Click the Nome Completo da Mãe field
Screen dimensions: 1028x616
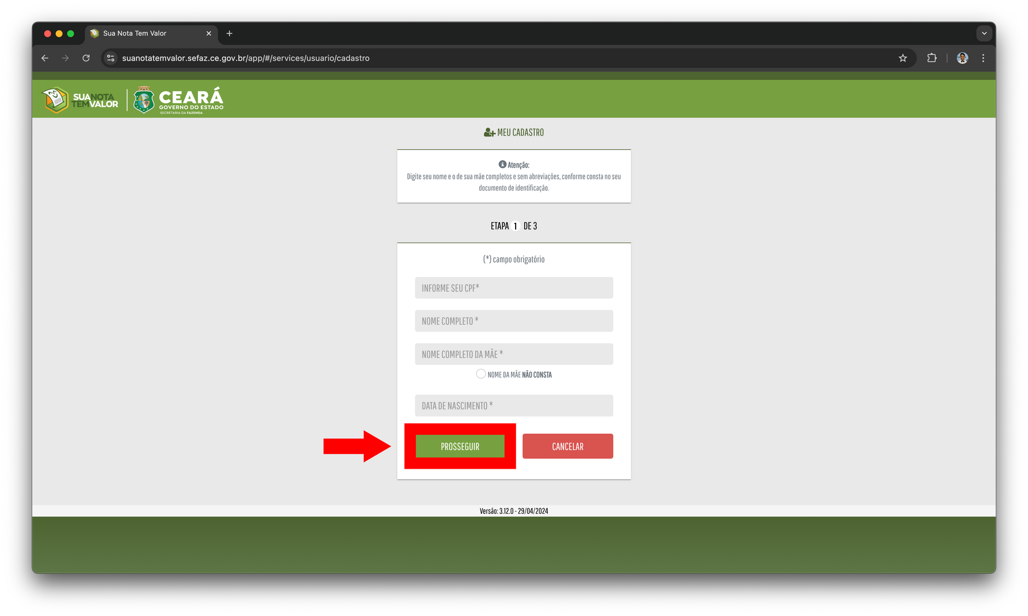pyautogui.click(x=513, y=354)
